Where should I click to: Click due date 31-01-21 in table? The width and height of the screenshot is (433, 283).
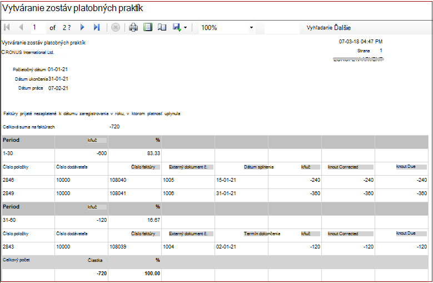click(x=226, y=193)
